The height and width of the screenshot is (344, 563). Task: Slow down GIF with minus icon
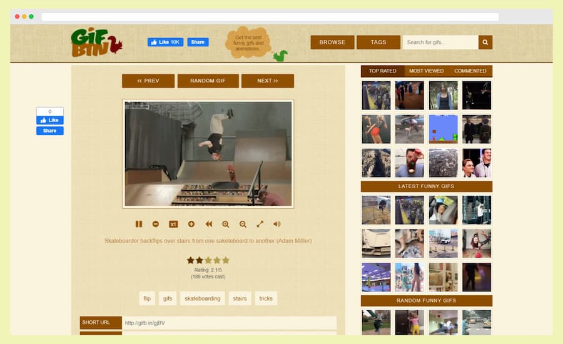(156, 224)
